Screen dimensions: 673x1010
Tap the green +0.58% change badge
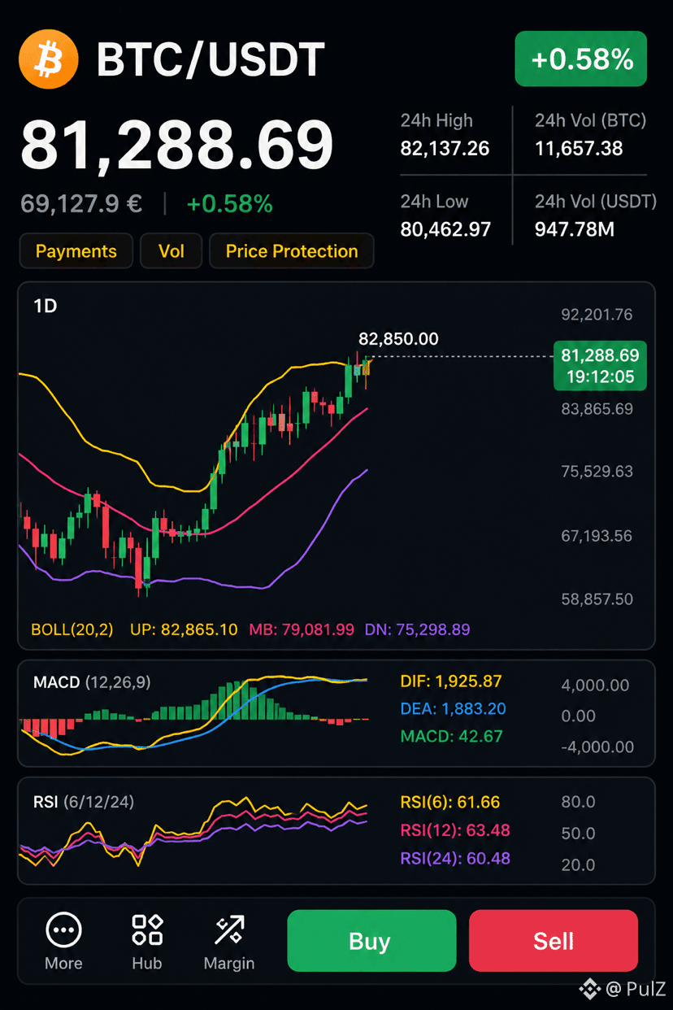coord(581,59)
